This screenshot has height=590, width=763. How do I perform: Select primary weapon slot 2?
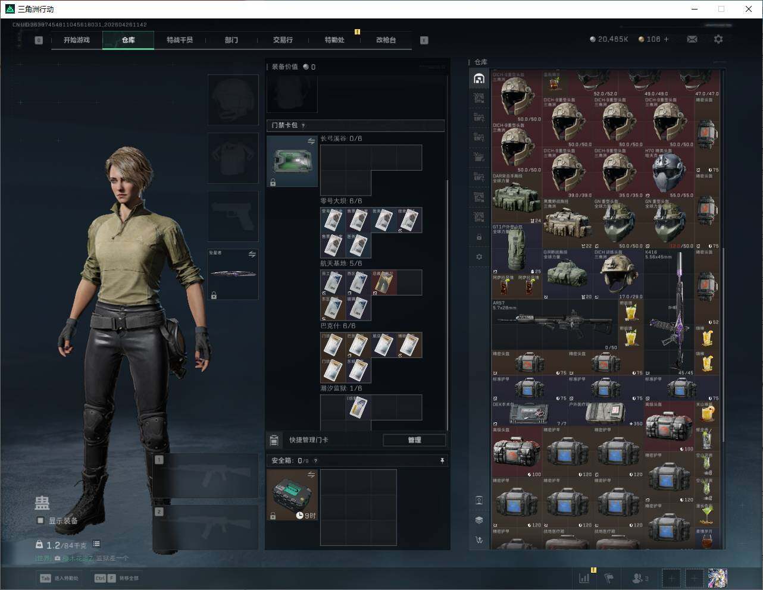[x=206, y=528]
